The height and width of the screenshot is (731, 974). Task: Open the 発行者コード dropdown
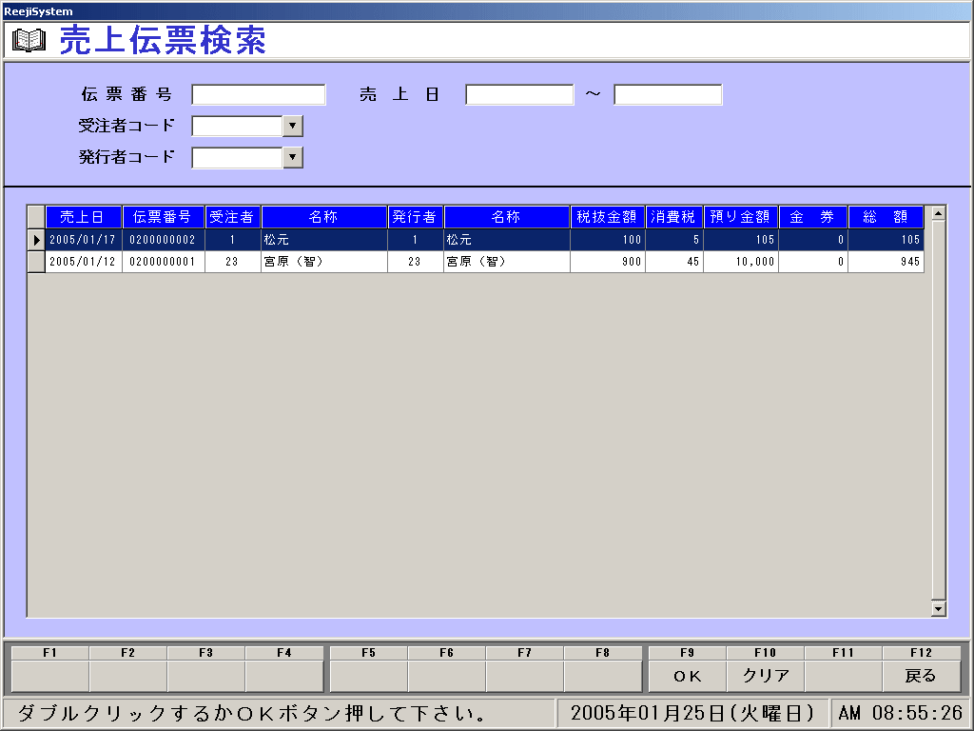click(293, 158)
